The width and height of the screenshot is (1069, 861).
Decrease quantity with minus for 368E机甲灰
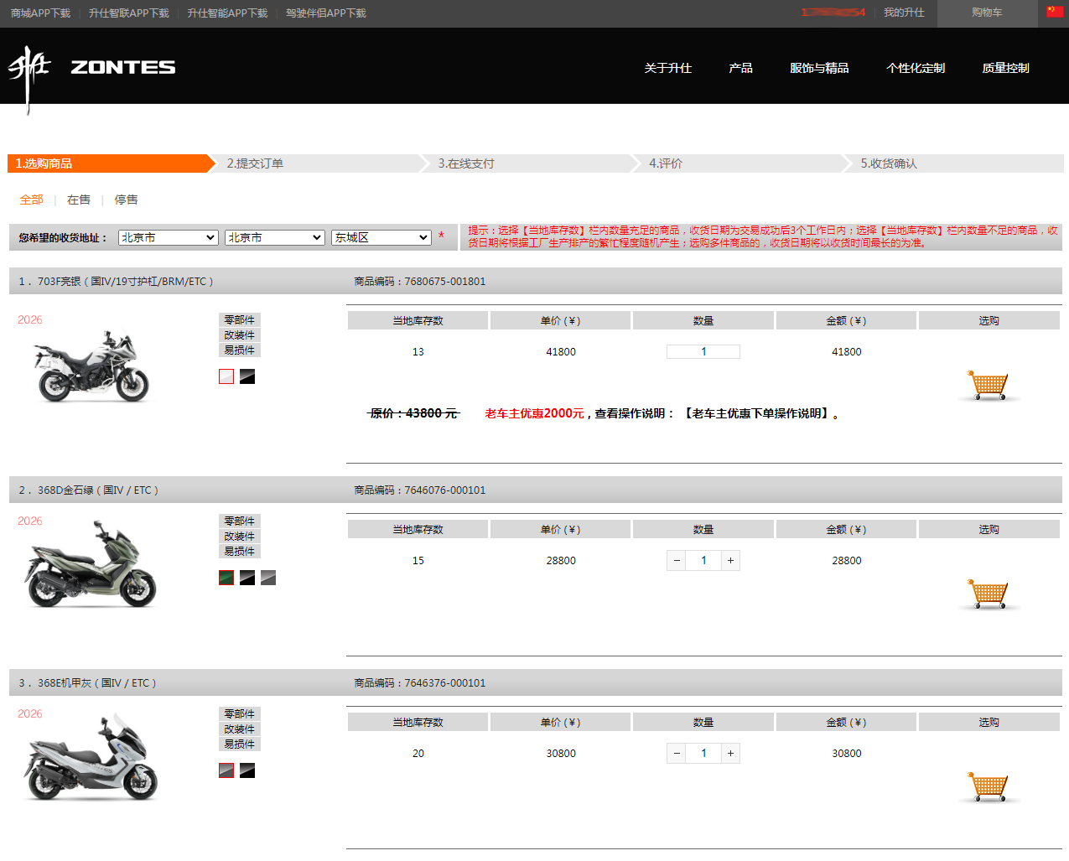click(x=677, y=754)
